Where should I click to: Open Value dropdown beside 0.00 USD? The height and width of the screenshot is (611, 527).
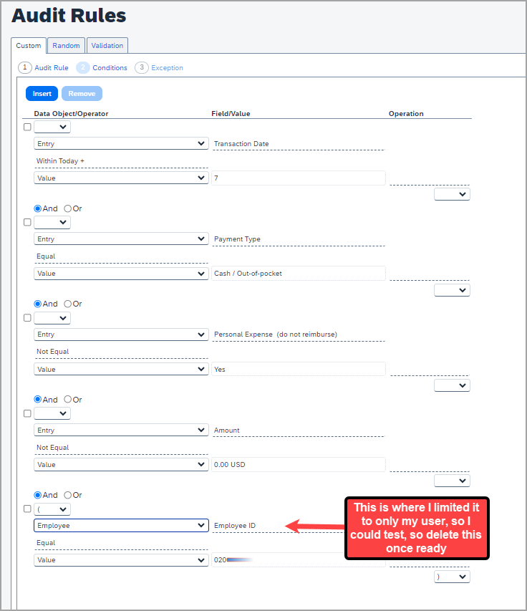121,464
